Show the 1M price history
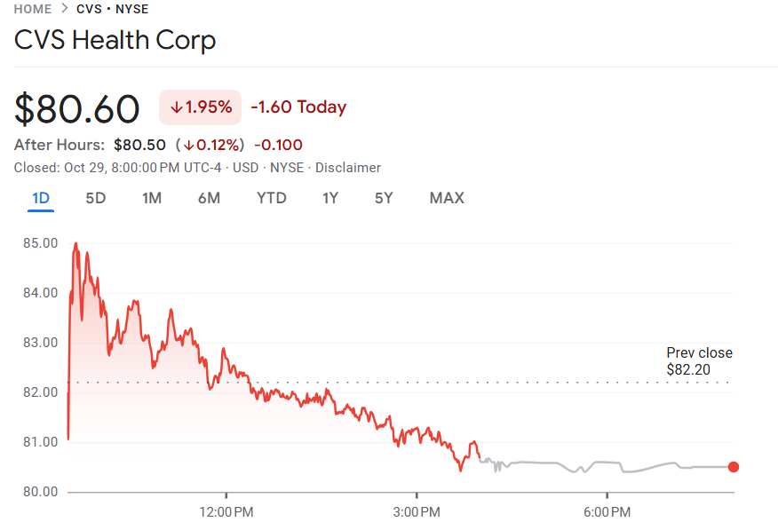This screenshot has width=778, height=530. pyautogui.click(x=152, y=198)
